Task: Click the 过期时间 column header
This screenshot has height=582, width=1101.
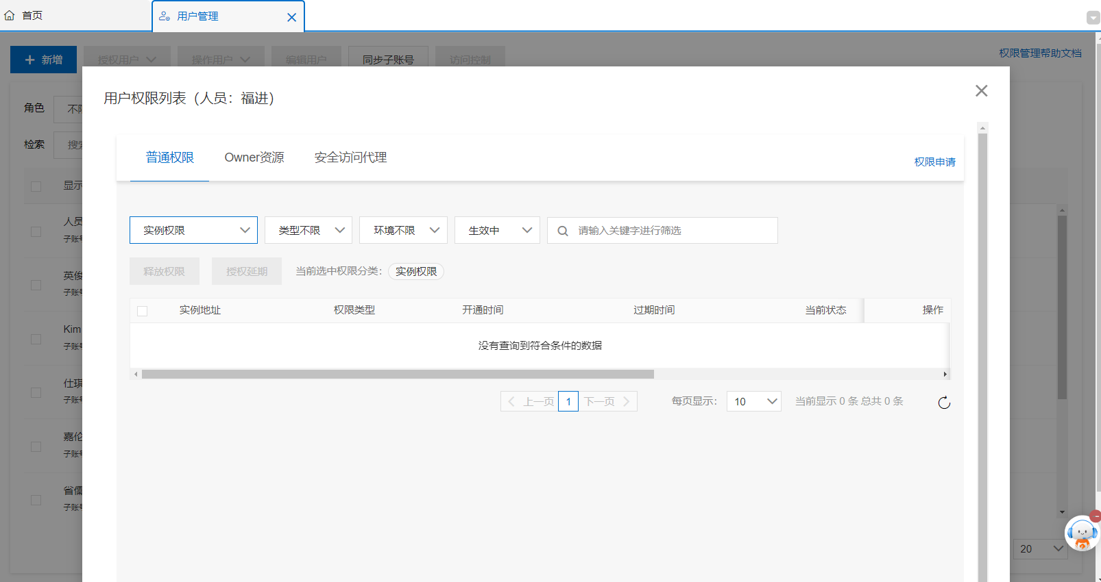Action: [654, 310]
